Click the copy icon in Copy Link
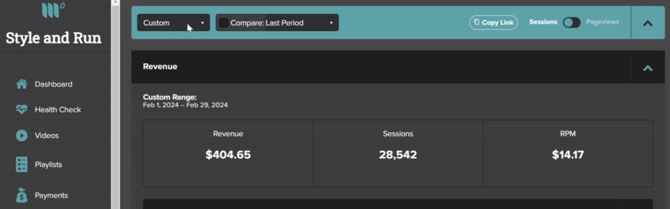This screenshot has height=209, width=670. click(477, 22)
